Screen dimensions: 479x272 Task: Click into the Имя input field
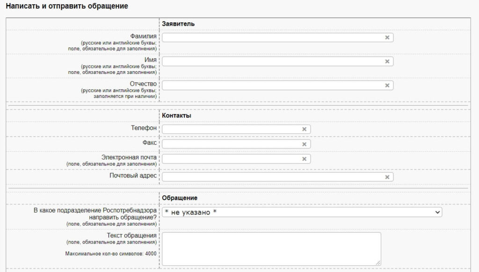[x=271, y=61]
